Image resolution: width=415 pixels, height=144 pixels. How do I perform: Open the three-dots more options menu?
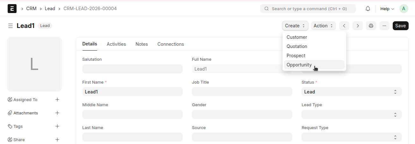(x=384, y=26)
